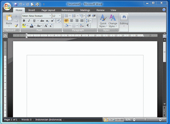Open Print Preview from Quick Access toolbar
The image size is (170, 124).
coord(32,4)
